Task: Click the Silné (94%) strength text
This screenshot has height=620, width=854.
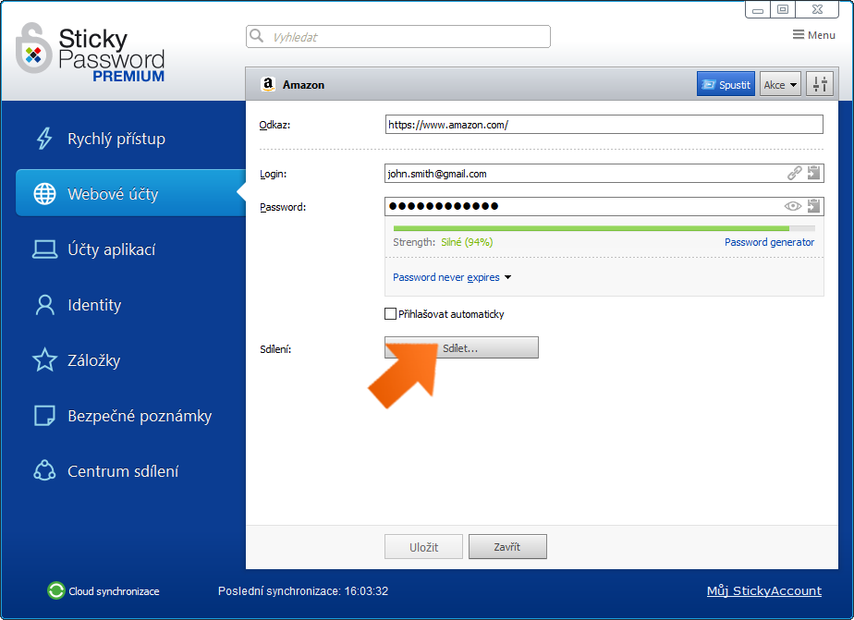Action: [467, 242]
